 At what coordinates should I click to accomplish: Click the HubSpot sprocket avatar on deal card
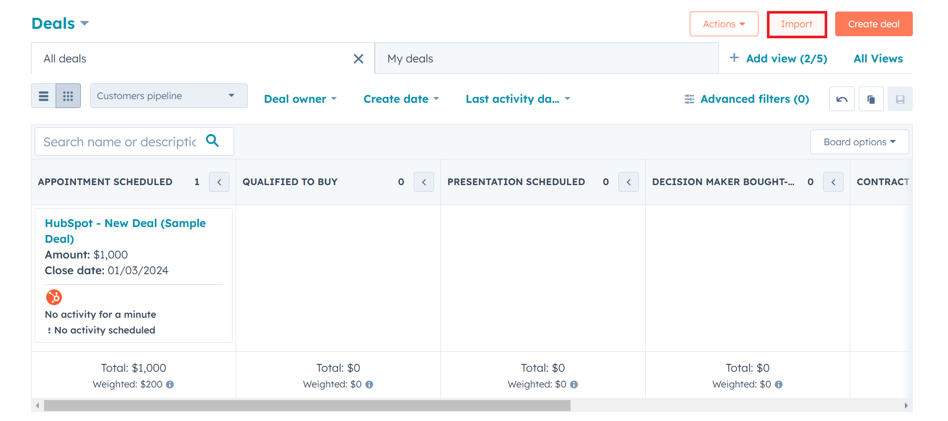[54, 297]
